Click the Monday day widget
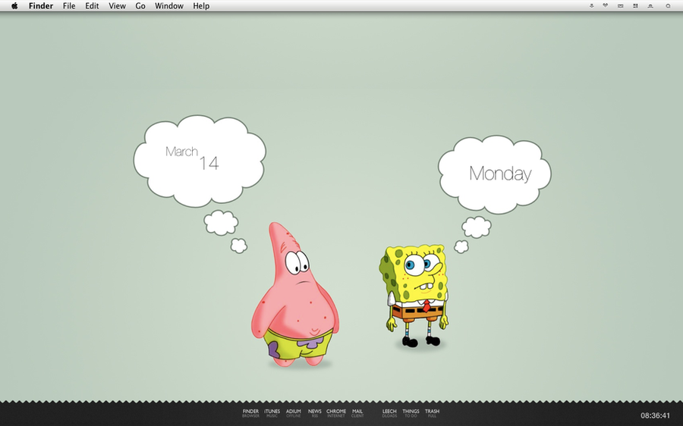 [500, 174]
